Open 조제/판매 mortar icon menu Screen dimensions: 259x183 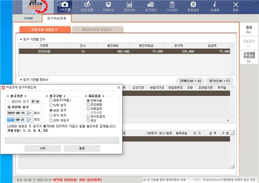click(x=87, y=6)
